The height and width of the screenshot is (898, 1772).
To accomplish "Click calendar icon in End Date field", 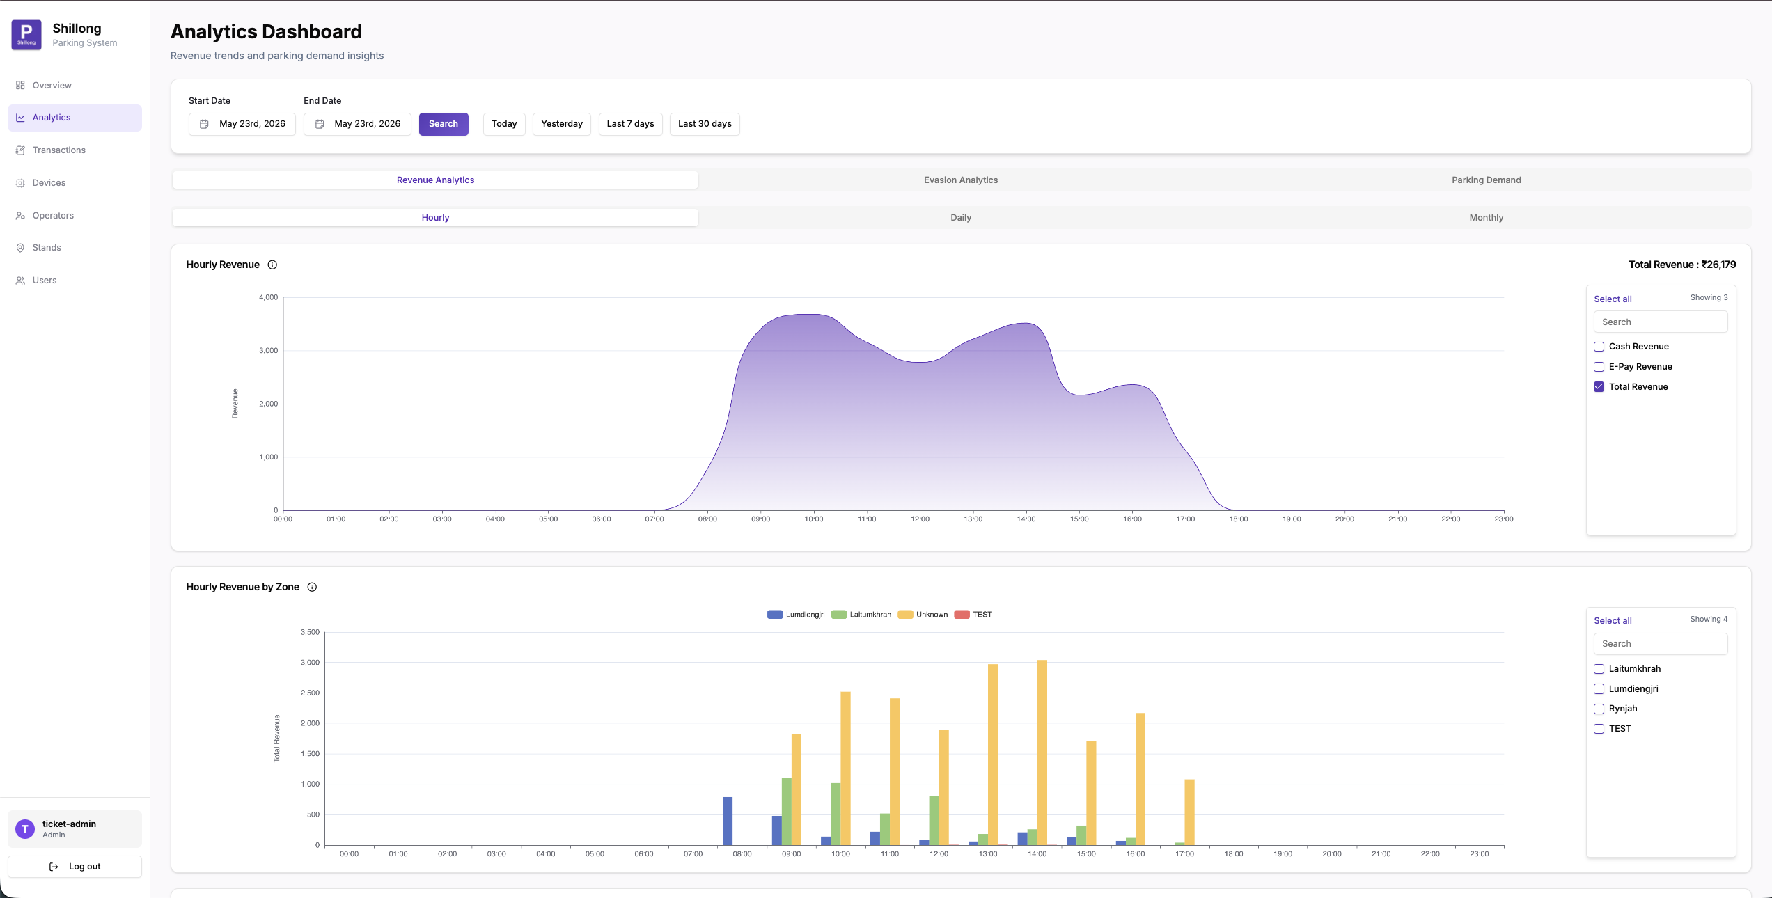I will point(320,124).
